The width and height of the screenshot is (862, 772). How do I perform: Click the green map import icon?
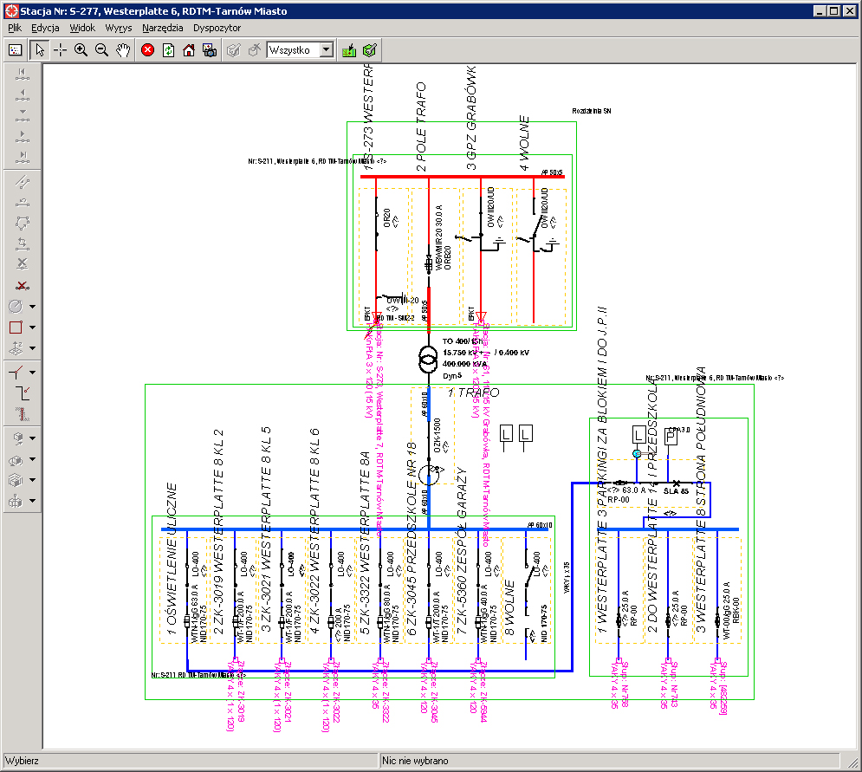pos(349,50)
